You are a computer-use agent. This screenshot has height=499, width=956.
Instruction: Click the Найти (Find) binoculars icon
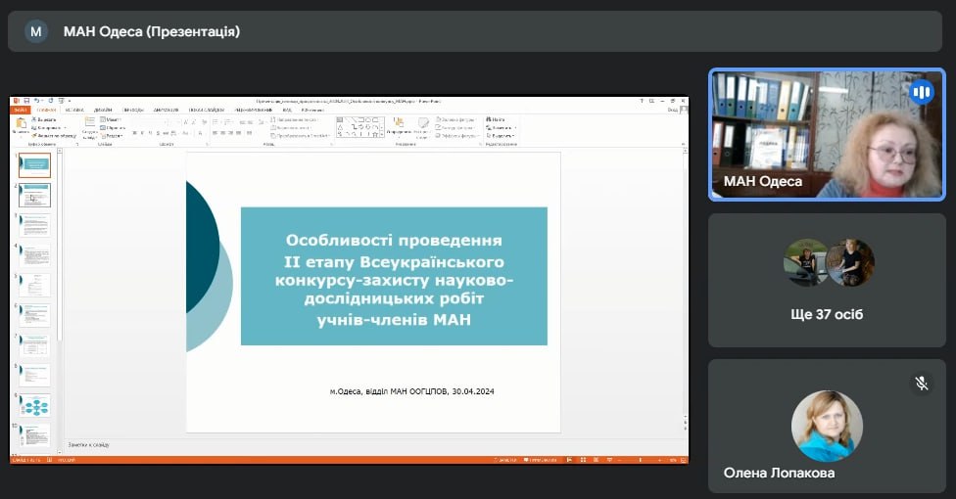coord(488,119)
